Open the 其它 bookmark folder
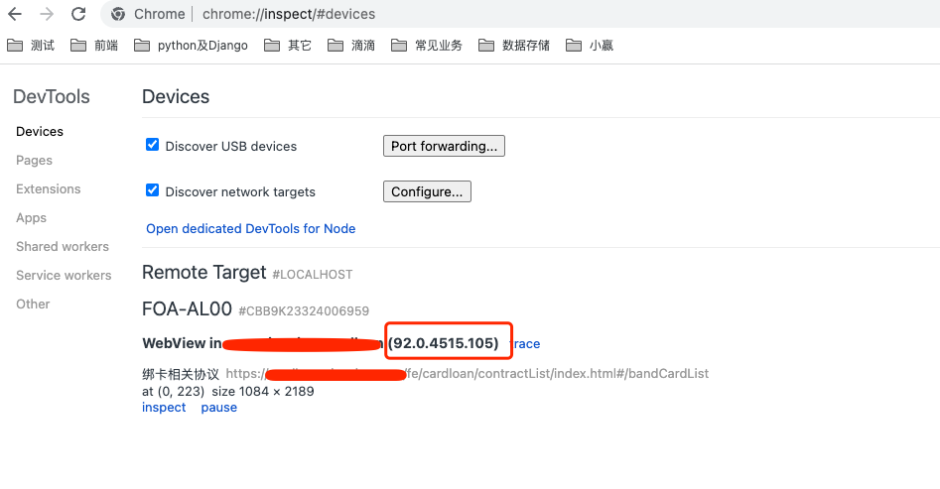940x489 pixels. pos(288,45)
